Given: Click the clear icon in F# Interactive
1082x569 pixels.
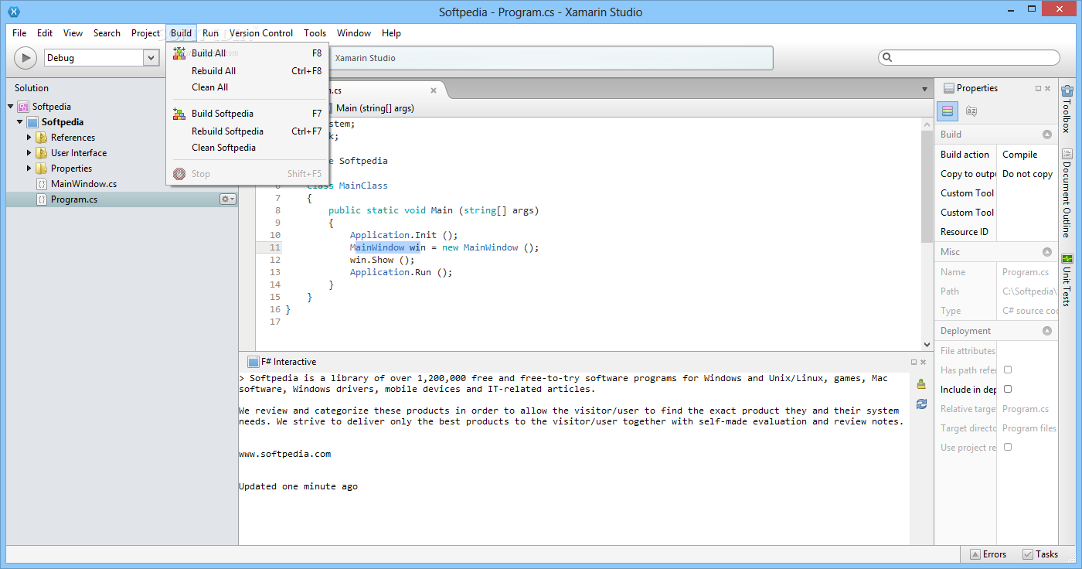Looking at the screenshot, I should pyautogui.click(x=921, y=384).
